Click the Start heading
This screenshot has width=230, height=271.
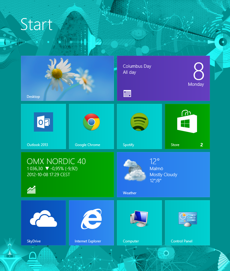pyautogui.click(x=37, y=24)
